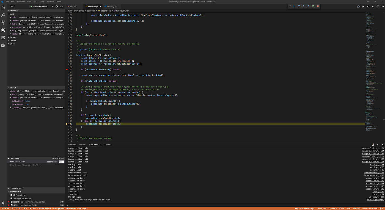
Task: Open Launch Chrome configuration dropdown
Action: (42, 6)
